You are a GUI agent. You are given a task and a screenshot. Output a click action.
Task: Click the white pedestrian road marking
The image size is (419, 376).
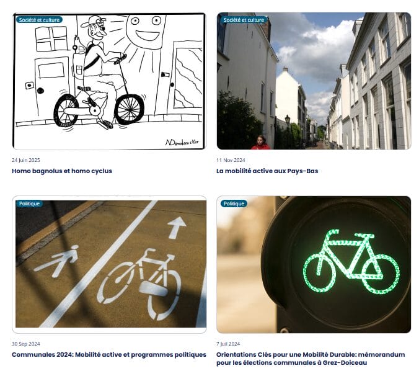coord(57,261)
